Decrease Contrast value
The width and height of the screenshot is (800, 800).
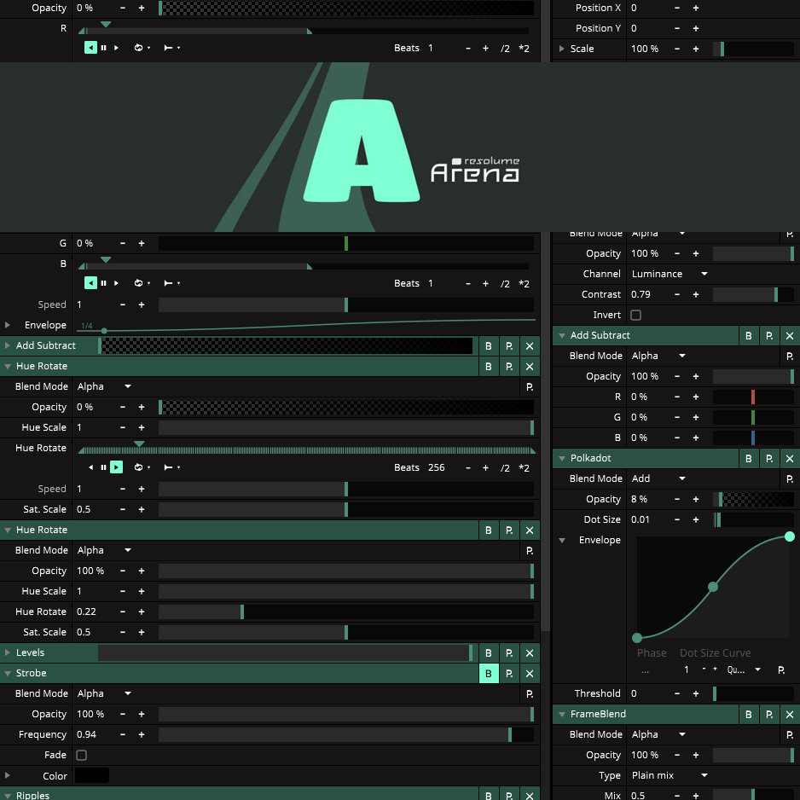(677, 294)
